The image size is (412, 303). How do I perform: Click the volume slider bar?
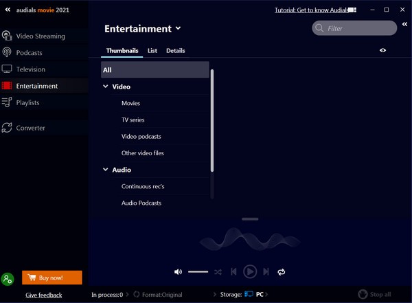(x=198, y=272)
